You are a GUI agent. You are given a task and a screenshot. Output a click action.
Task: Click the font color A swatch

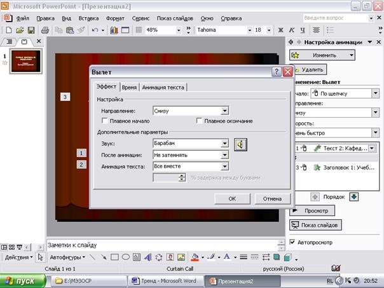coord(227,257)
